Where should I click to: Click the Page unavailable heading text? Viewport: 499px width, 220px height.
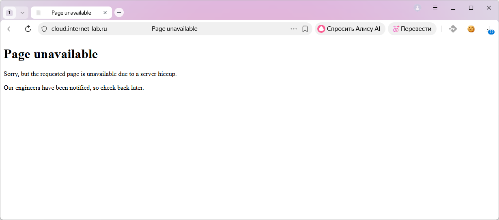pos(51,54)
